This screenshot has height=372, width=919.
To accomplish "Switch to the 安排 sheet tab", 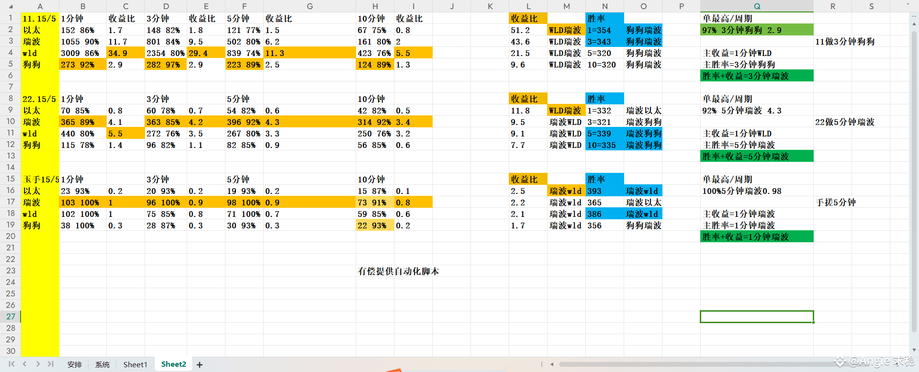I will click(x=75, y=364).
